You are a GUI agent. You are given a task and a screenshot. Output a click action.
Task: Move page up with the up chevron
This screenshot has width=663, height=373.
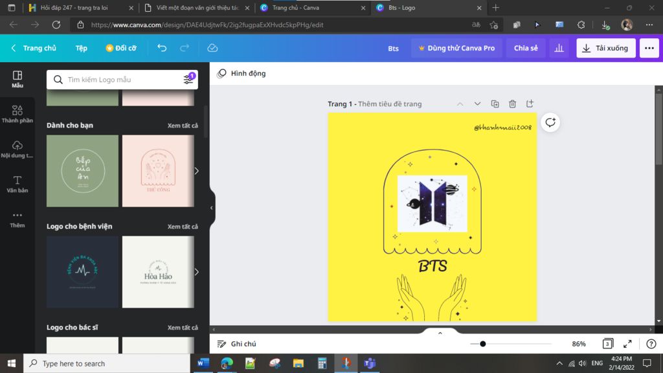(x=460, y=104)
